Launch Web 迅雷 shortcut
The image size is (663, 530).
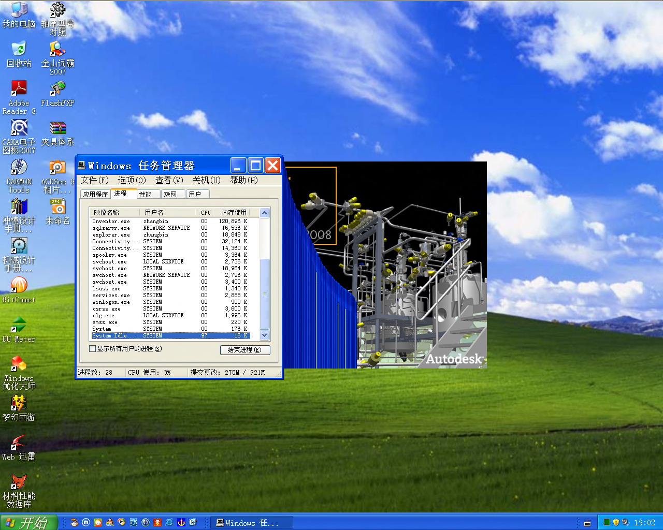[x=19, y=447]
